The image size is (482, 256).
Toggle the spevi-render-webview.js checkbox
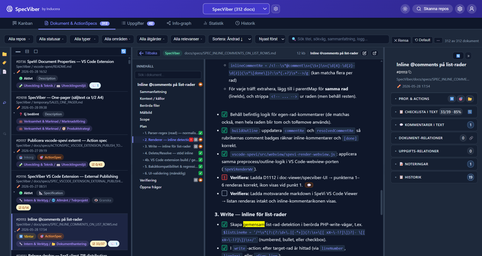pos(225,154)
